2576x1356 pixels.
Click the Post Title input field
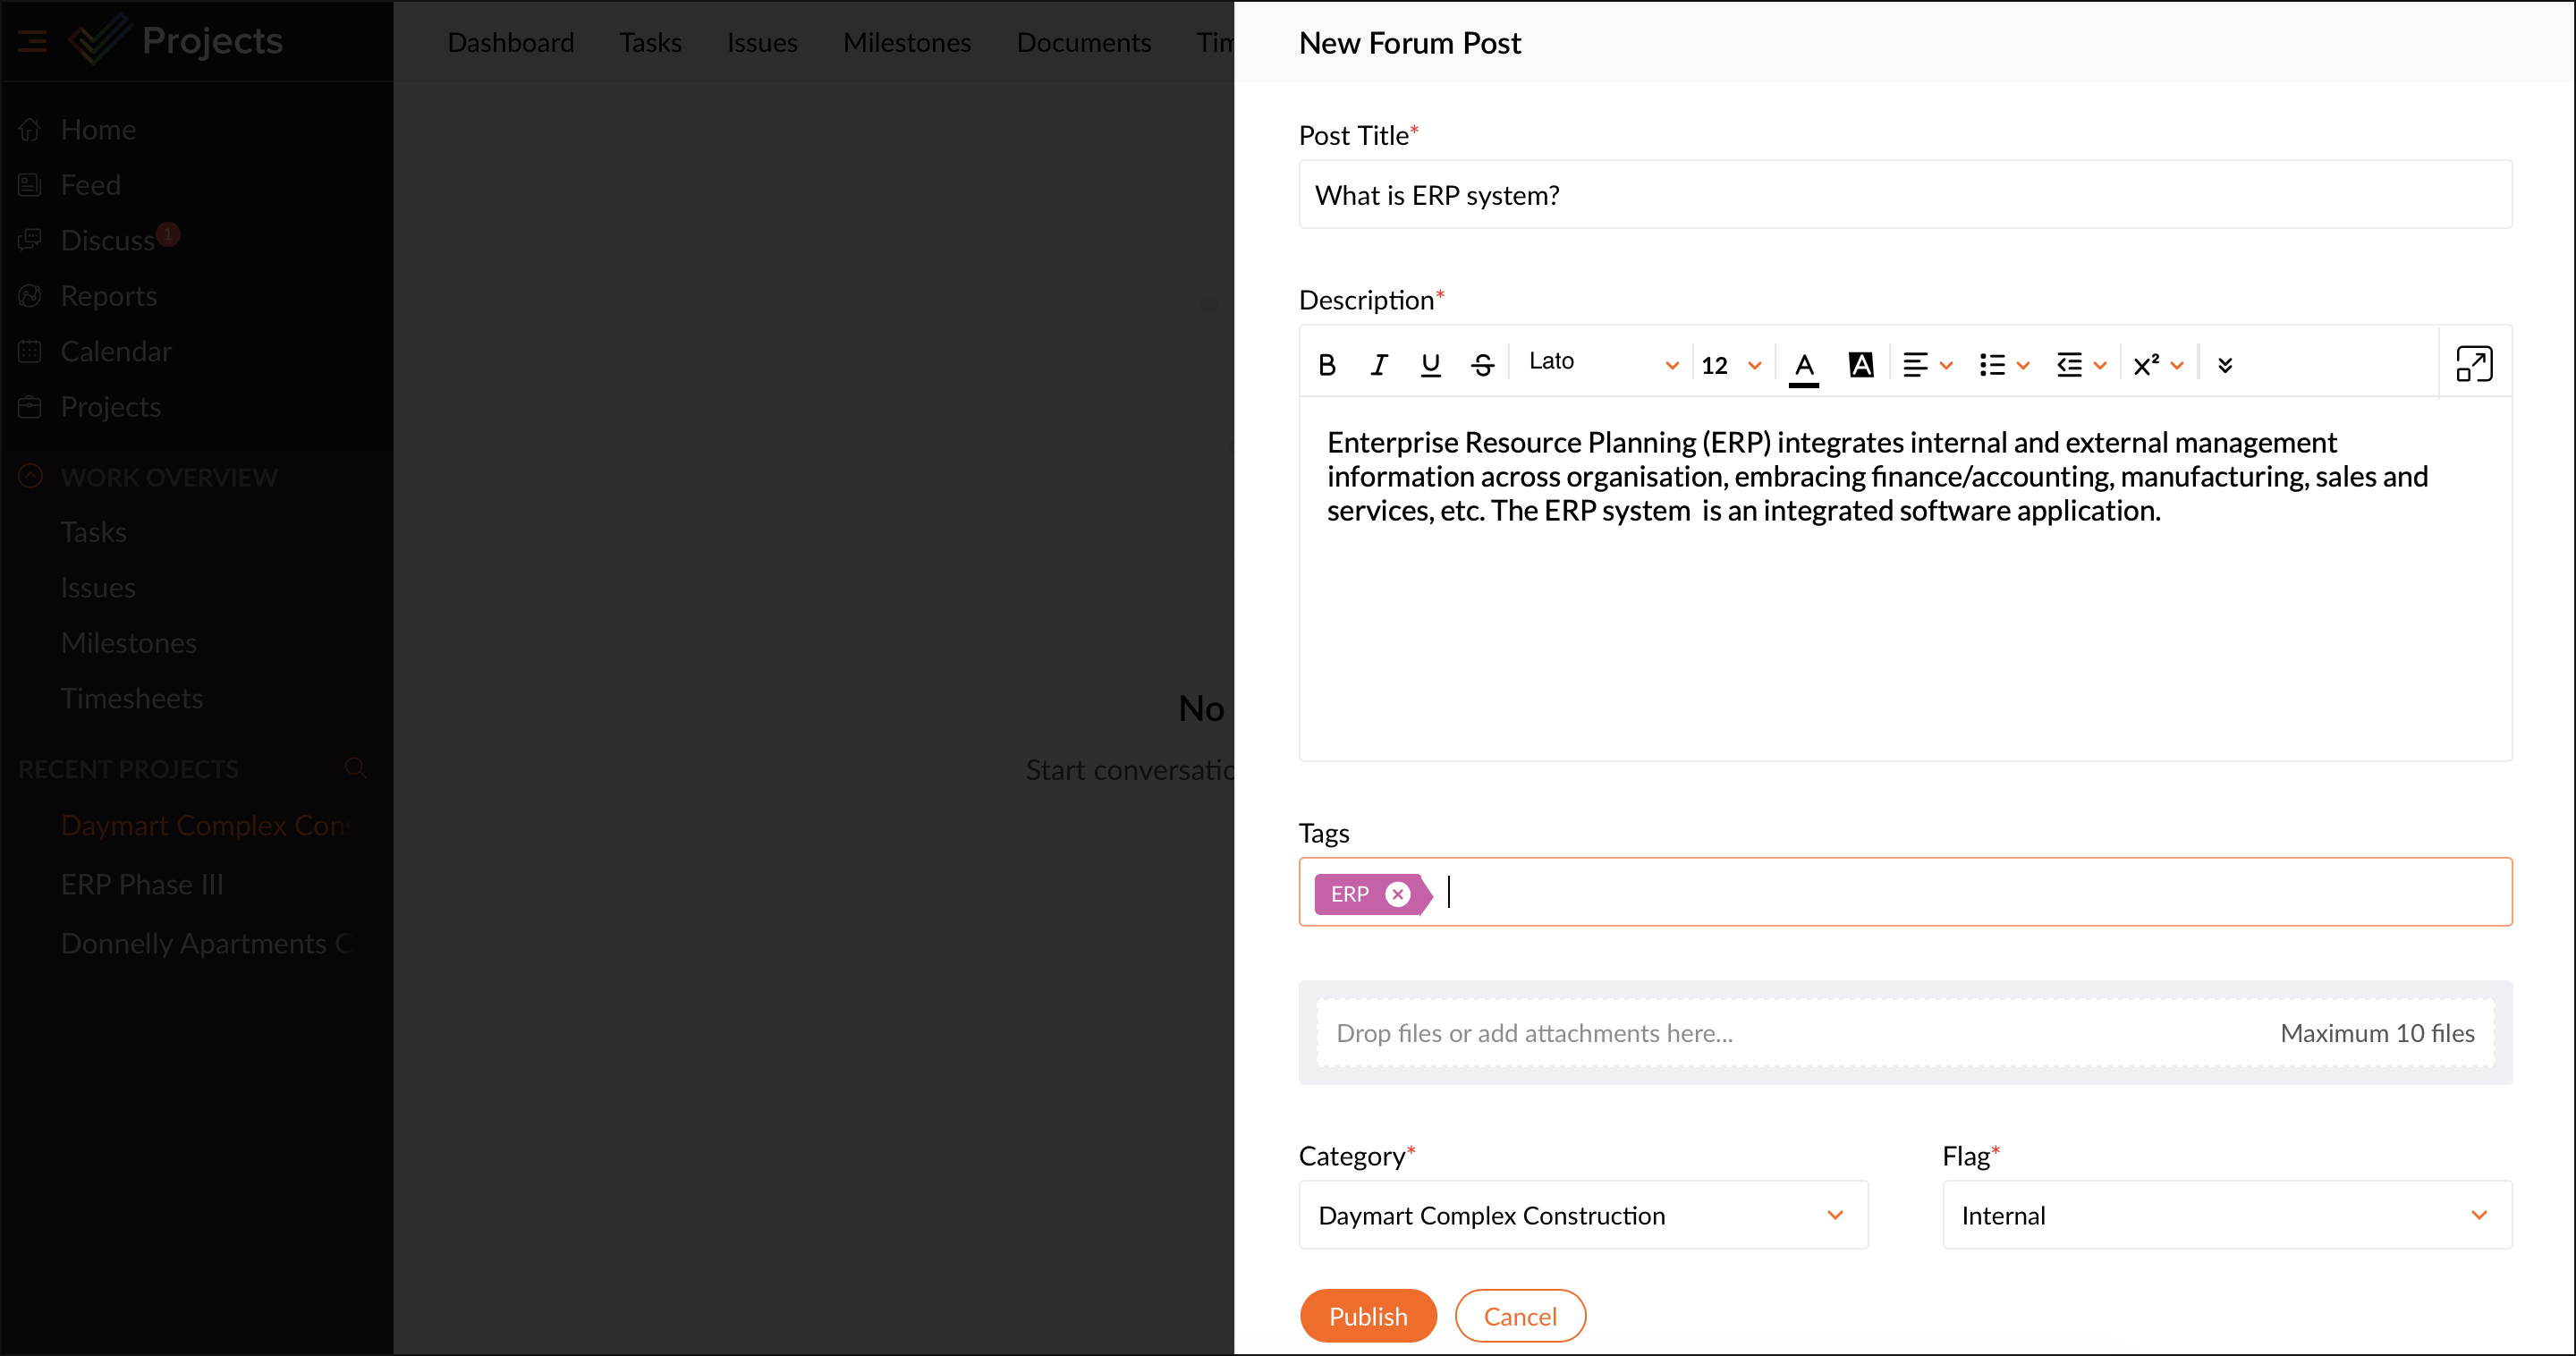pos(1904,195)
